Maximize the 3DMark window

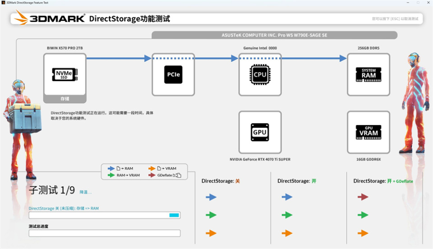click(418, 3)
